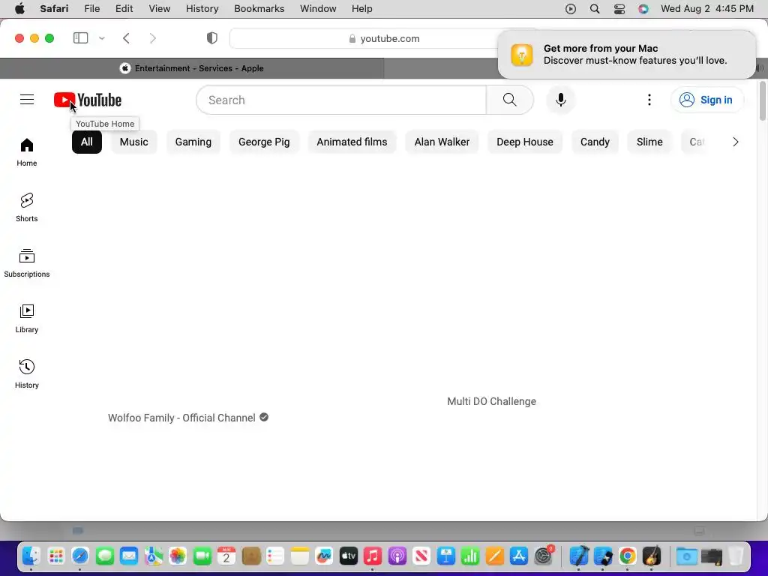This screenshot has width=768, height=576.
Task: Select the Alan Walker chip
Action: pos(442,142)
